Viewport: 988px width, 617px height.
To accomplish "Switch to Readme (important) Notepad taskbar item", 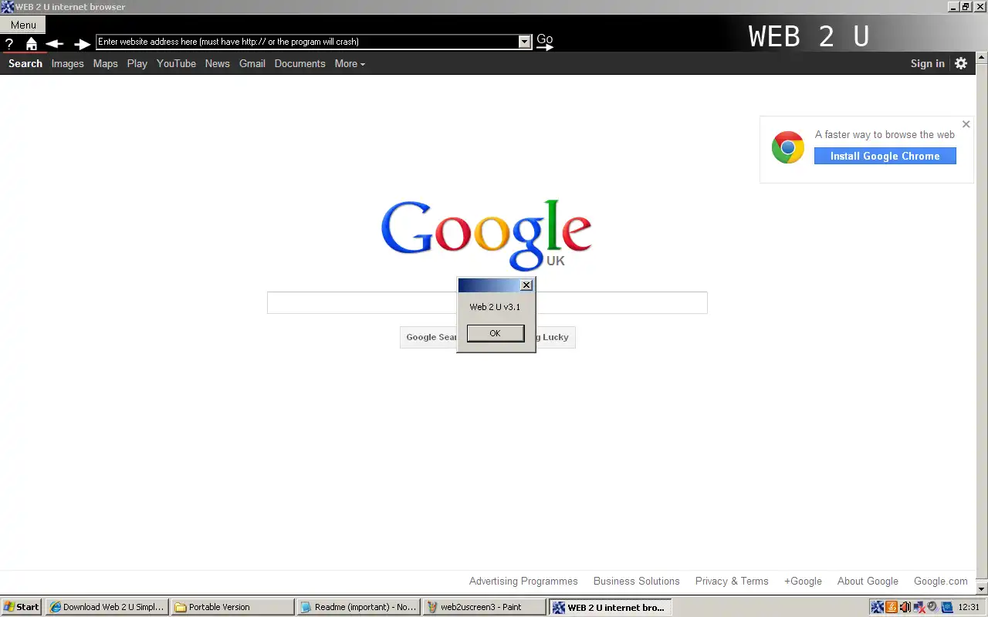I will click(x=359, y=607).
